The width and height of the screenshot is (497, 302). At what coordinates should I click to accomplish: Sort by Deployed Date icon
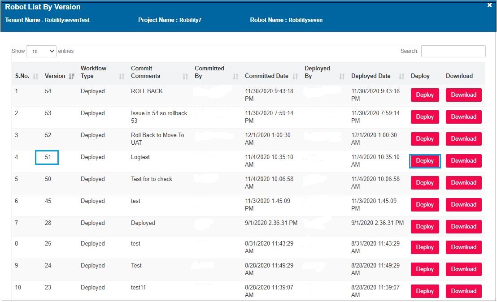[x=401, y=77]
